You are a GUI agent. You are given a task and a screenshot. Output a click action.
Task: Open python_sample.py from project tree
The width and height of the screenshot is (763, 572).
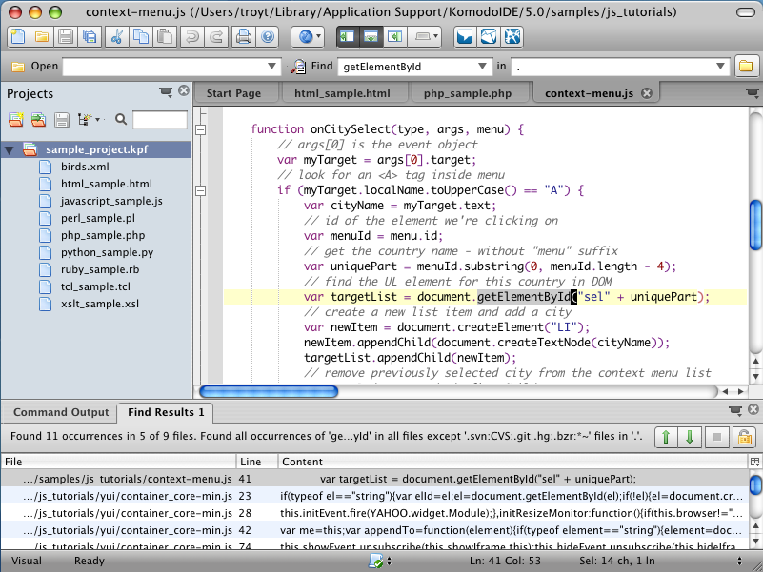pyautogui.click(x=107, y=252)
